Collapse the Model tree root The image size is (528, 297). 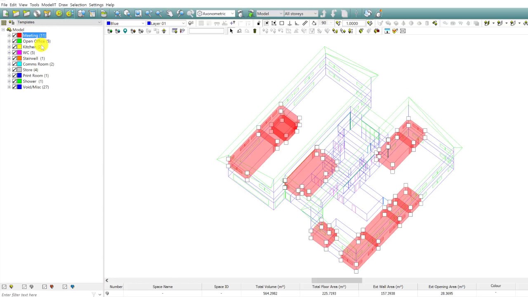(3, 30)
